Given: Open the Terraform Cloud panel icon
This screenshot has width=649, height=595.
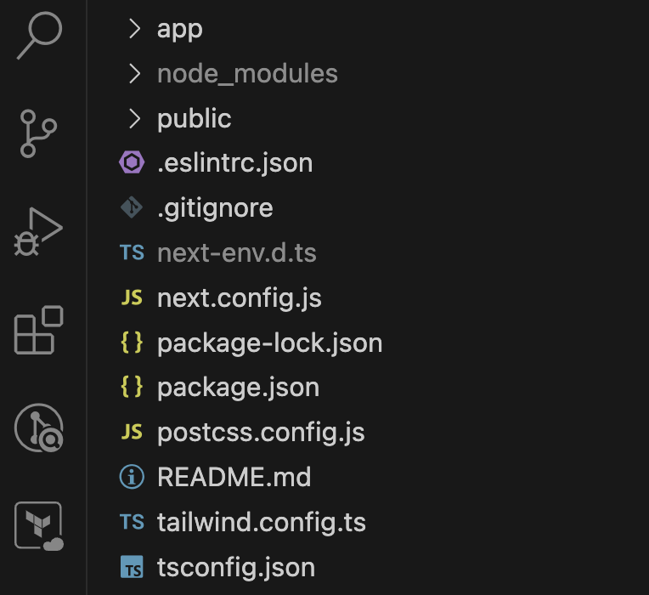Looking at the screenshot, I should [x=39, y=526].
